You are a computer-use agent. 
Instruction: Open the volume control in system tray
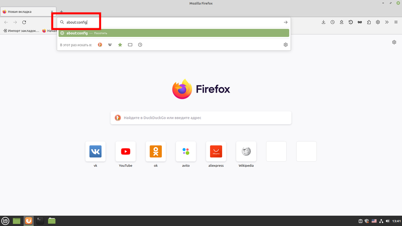click(x=388, y=221)
